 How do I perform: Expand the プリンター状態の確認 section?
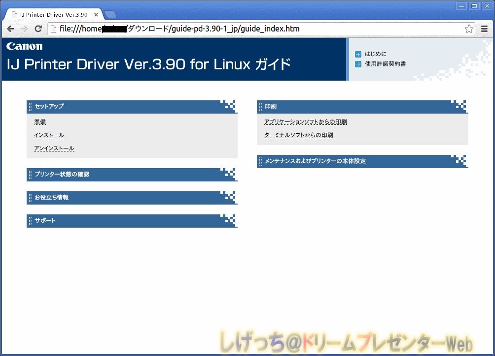pos(132,175)
